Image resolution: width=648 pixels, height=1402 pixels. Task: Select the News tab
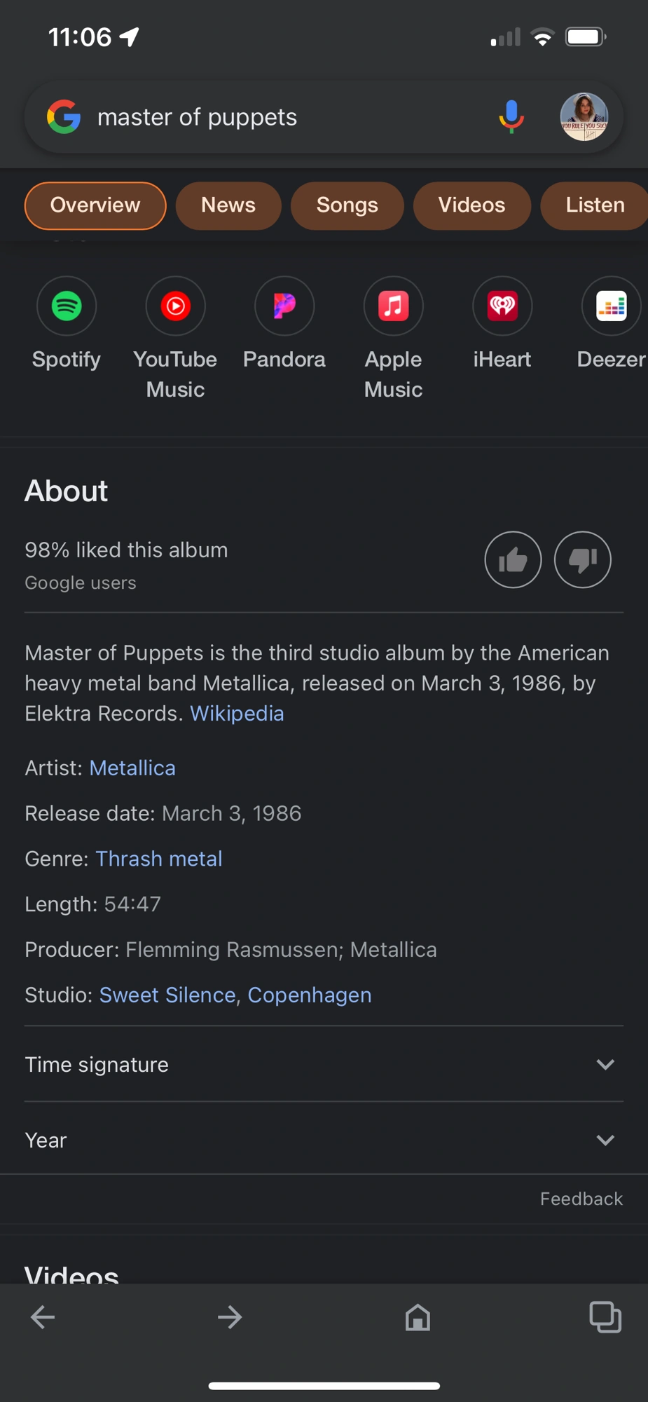(x=228, y=205)
